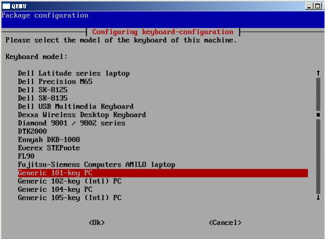
Task: Click the Cancel button
Action: point(225,222)
